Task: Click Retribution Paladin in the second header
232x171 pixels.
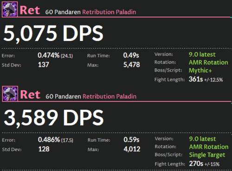Action: (110, 96)
